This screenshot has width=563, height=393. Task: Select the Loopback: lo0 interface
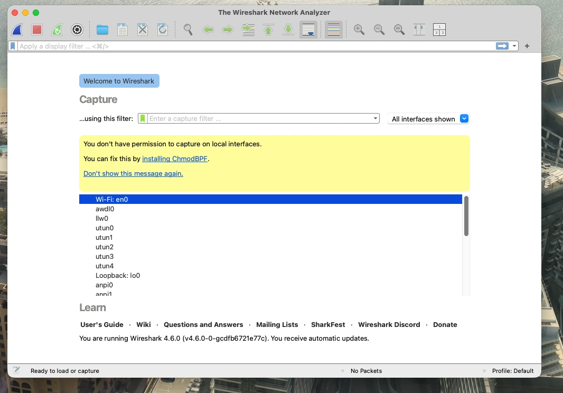[x=118, y=275]
